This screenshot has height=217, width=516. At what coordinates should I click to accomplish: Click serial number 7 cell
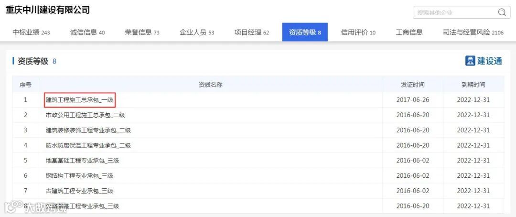click(25, 191)
